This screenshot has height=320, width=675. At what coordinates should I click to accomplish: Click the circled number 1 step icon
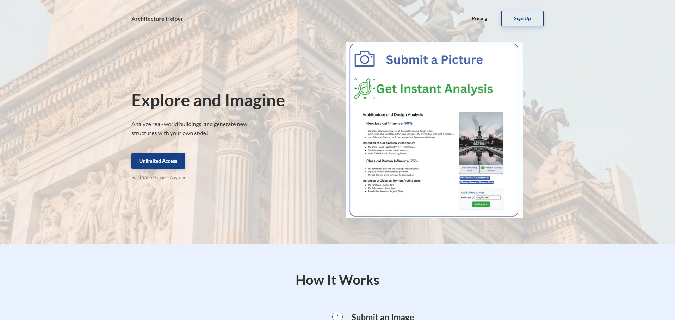337,316
